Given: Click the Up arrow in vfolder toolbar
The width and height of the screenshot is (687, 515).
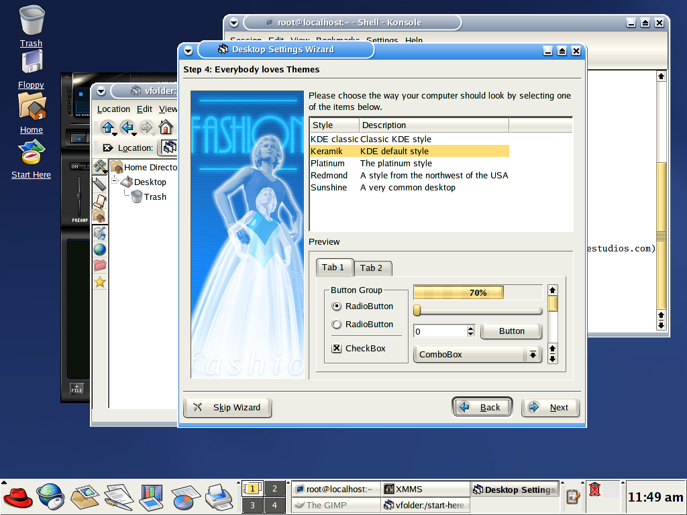Looking at the screenshot, I should 107,127.
